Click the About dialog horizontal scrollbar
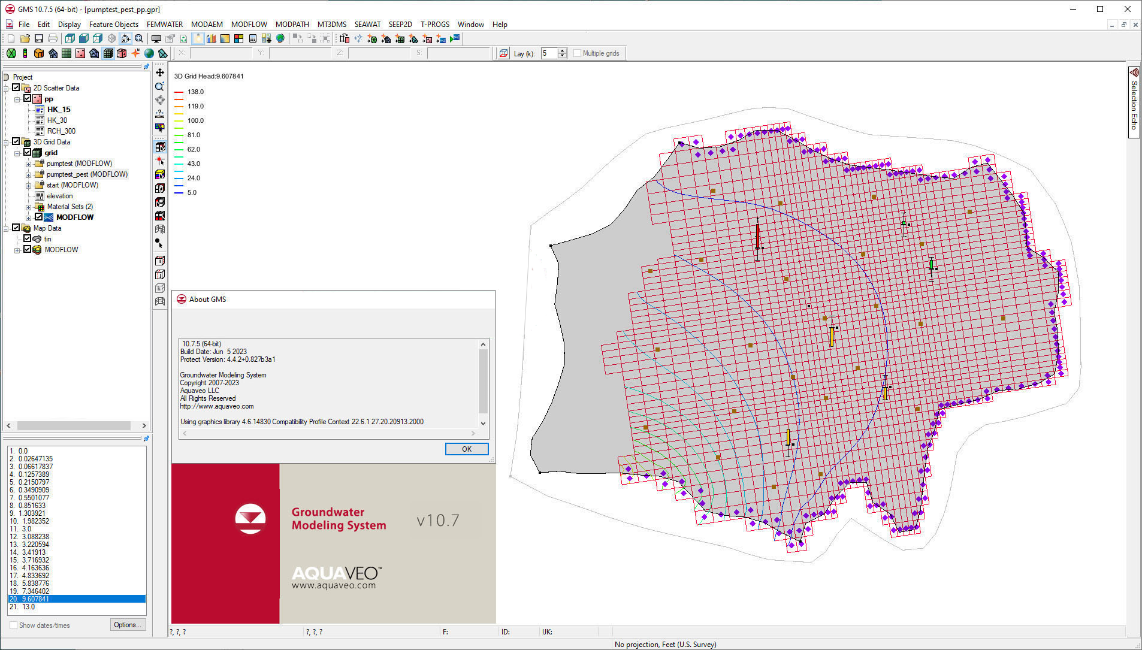Image resolution: width=1142 pixels, height=650 pixels. pyautogui.click(x=329, y=433)
